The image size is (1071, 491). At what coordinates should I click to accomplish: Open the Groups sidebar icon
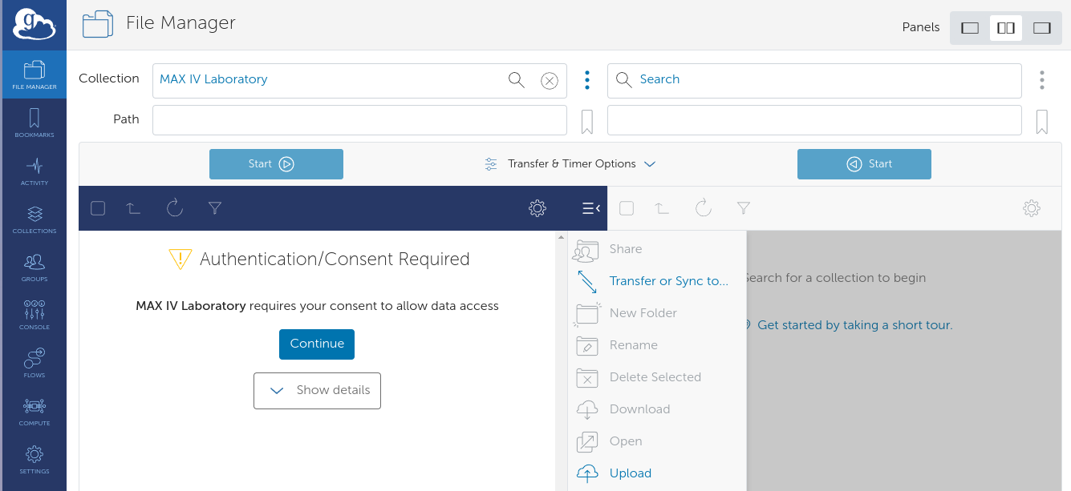click(x=34, y=268)
